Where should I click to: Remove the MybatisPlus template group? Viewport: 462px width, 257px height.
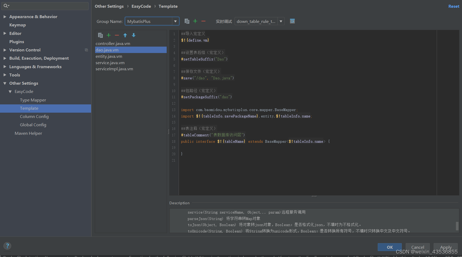pos(203,21)
